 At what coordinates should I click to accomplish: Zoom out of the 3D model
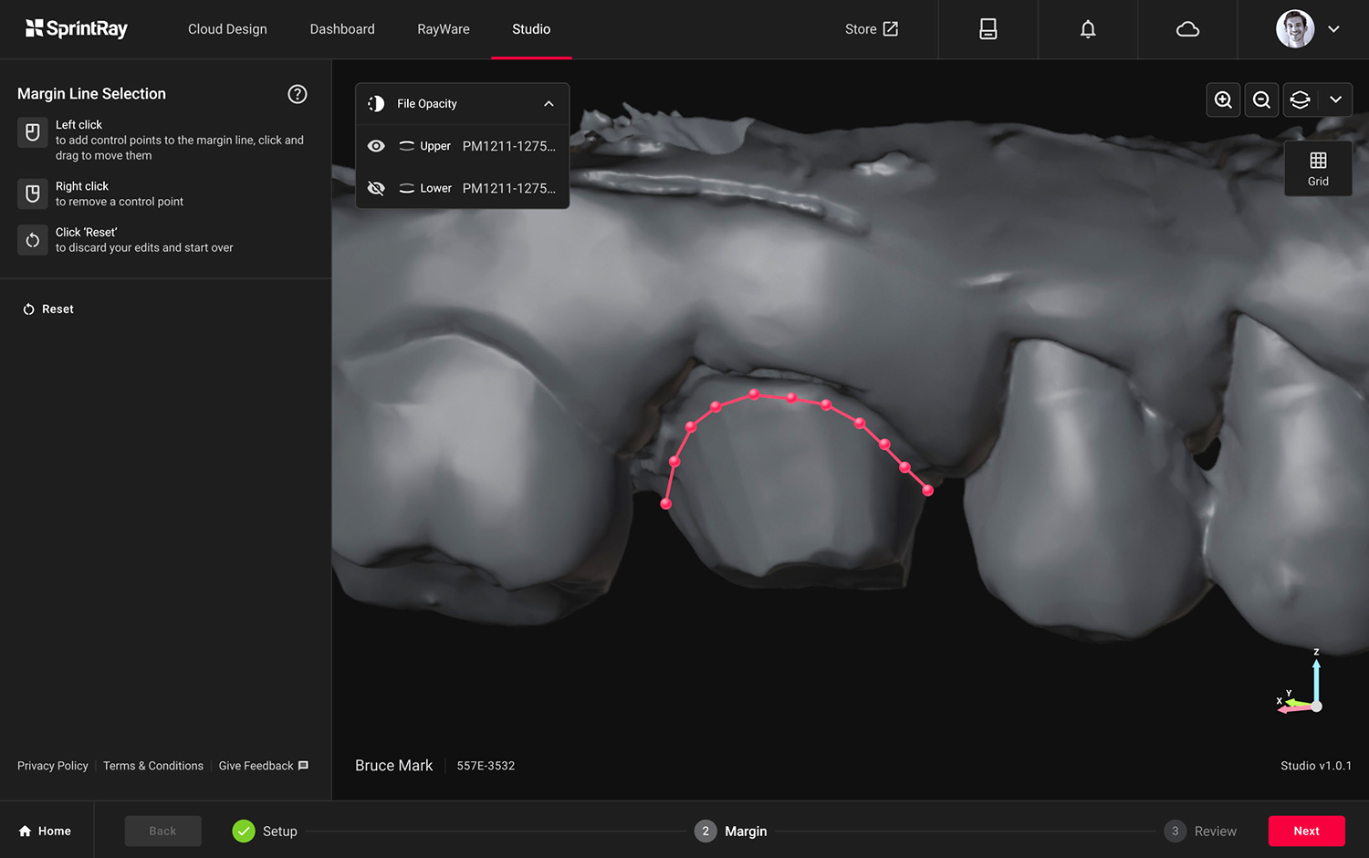pyautogui.click(x=1261, y=99)
